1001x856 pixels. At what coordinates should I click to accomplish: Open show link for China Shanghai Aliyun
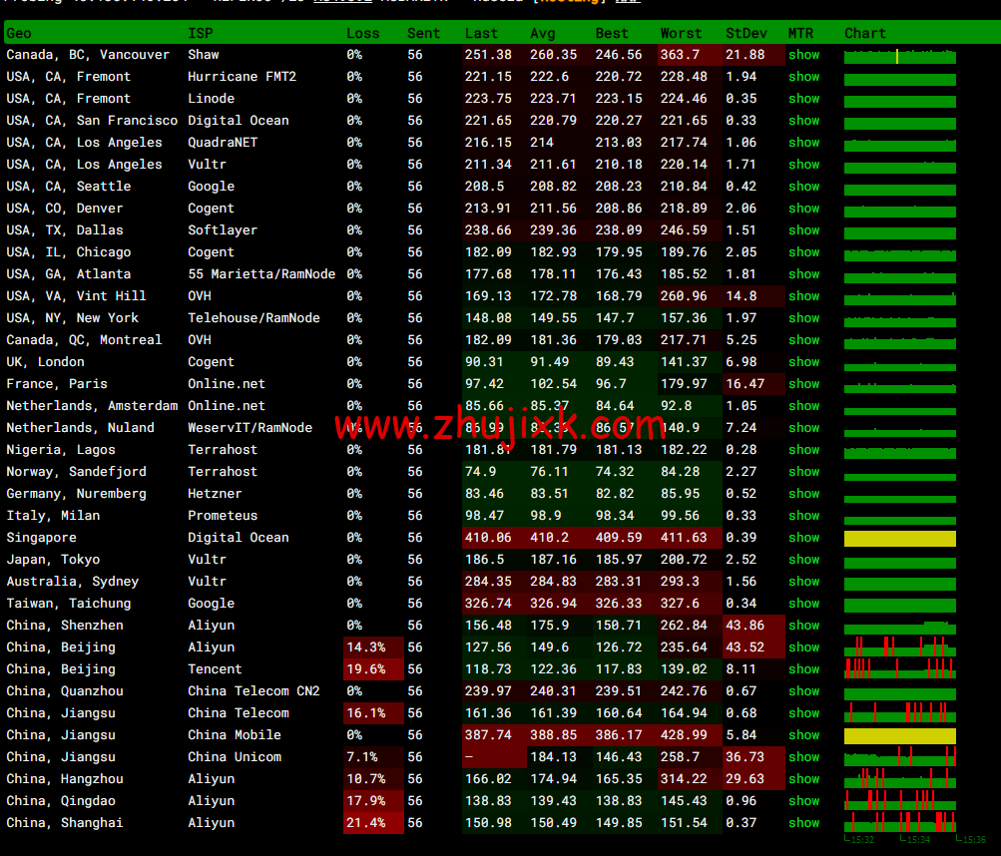point(803,823)
